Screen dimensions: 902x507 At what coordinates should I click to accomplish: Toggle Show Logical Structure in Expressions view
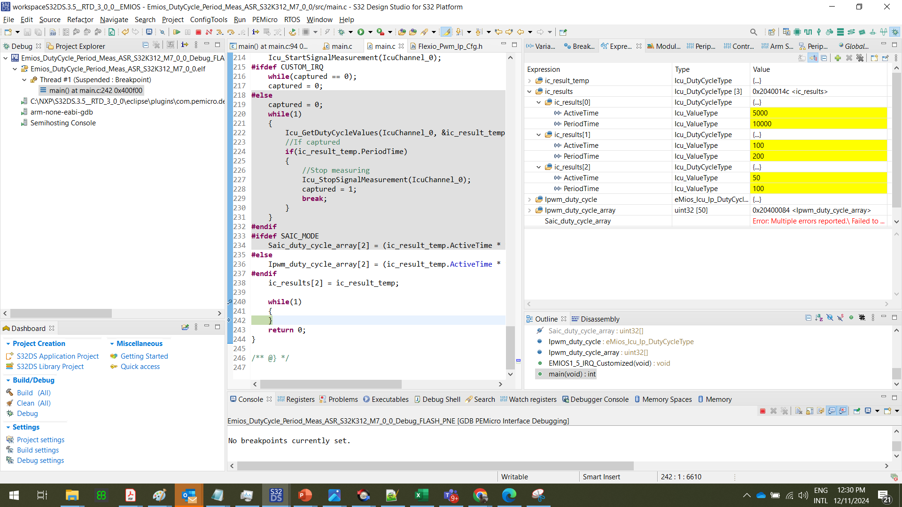coord(813,58)
